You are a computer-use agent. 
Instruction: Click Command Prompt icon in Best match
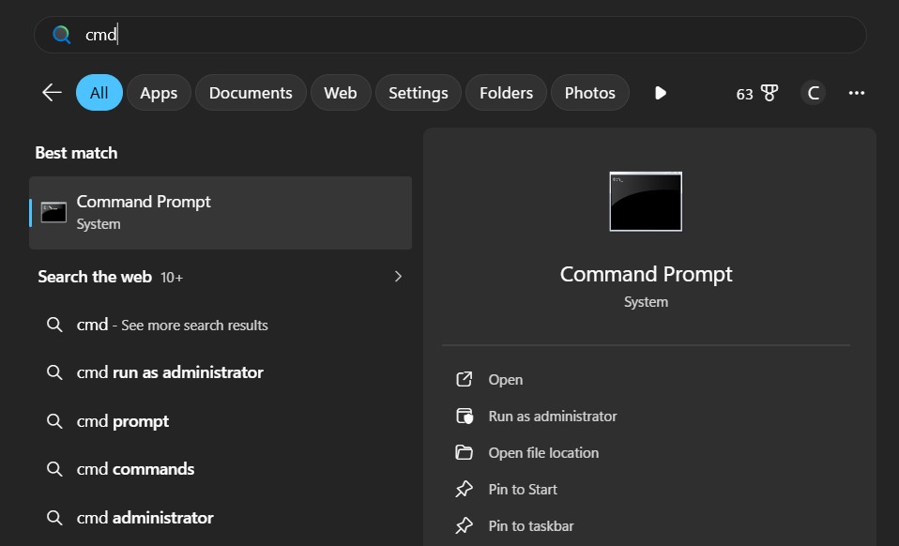click(x=53, y=213)
